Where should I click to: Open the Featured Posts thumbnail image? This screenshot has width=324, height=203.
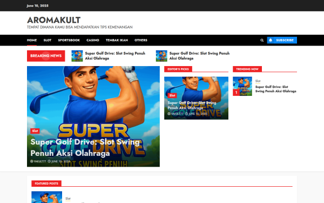coord(46,197)
